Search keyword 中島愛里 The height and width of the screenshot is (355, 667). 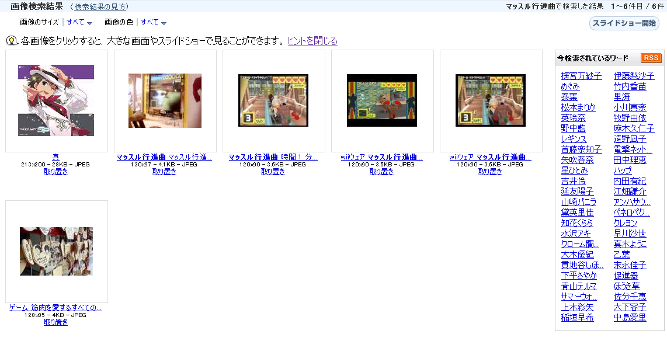(630, 317)
